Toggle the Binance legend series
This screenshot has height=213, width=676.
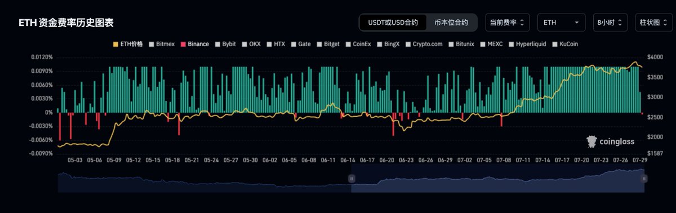pyautogui.click(x=194, y=44)
